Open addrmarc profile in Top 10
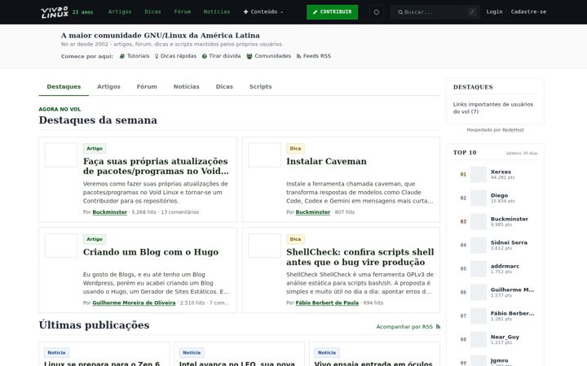Image resolution: width=587 pixels, height=366 pixels. (x=505, y=266)
